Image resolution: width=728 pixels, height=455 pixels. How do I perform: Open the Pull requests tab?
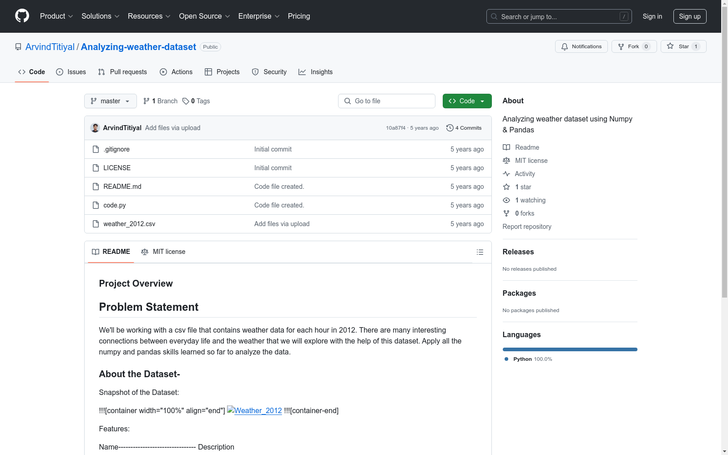(122, 72)
